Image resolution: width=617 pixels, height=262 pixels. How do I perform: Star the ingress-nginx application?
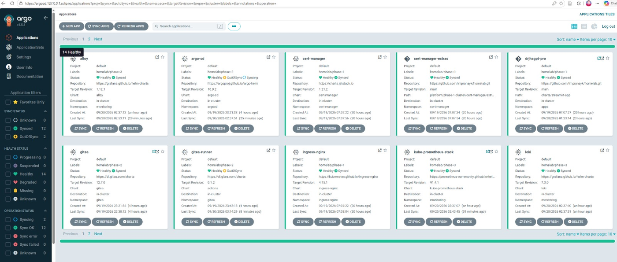[x=385, y=151]
